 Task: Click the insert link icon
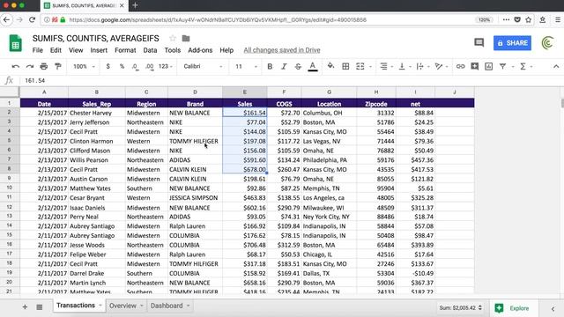(460, 67)
